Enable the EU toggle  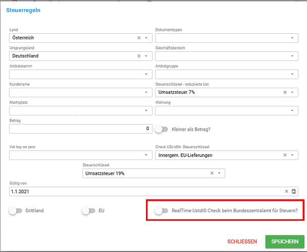[89, 211]
